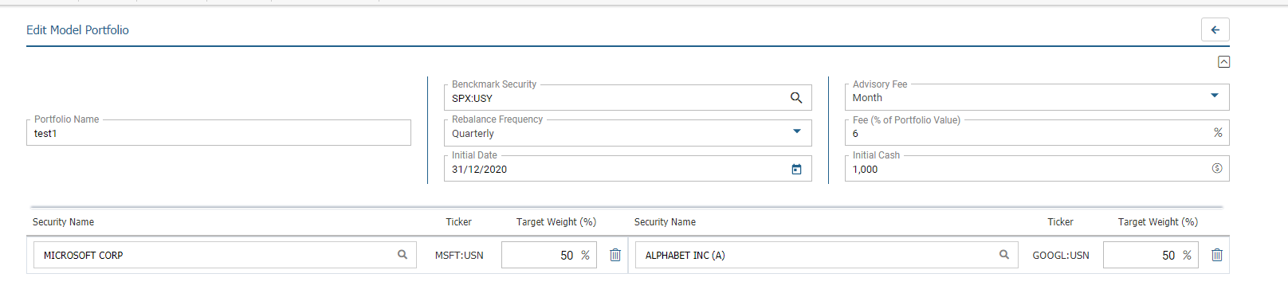Click the back arrow button
This screenshot has height=305, width=1288.
pyautogui.click(x=1215, y=29)
